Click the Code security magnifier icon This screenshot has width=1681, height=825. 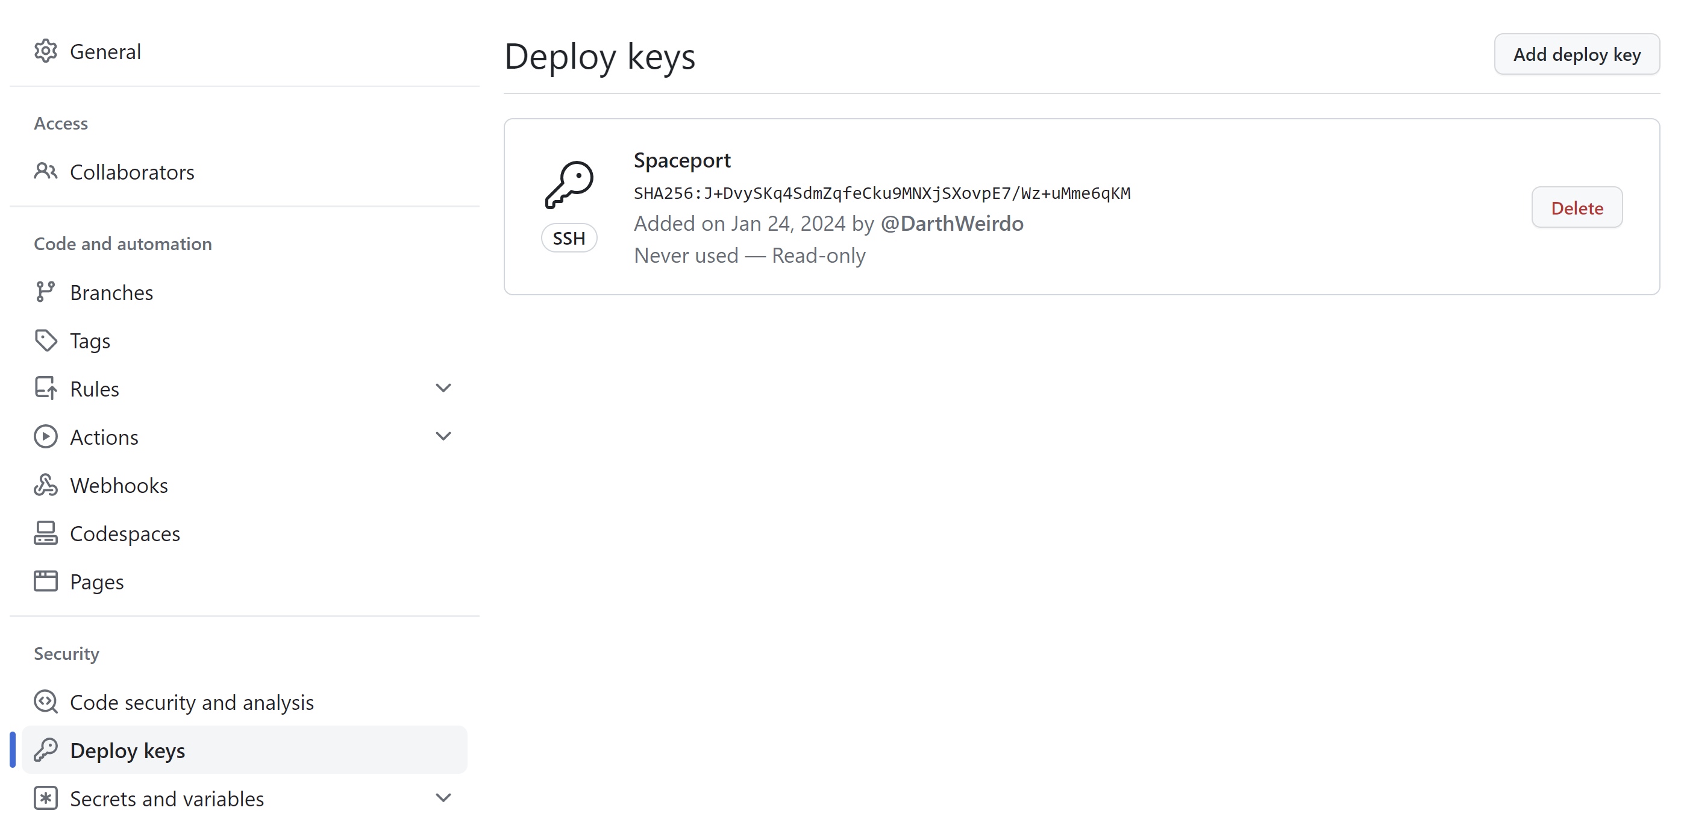[46, 701]
